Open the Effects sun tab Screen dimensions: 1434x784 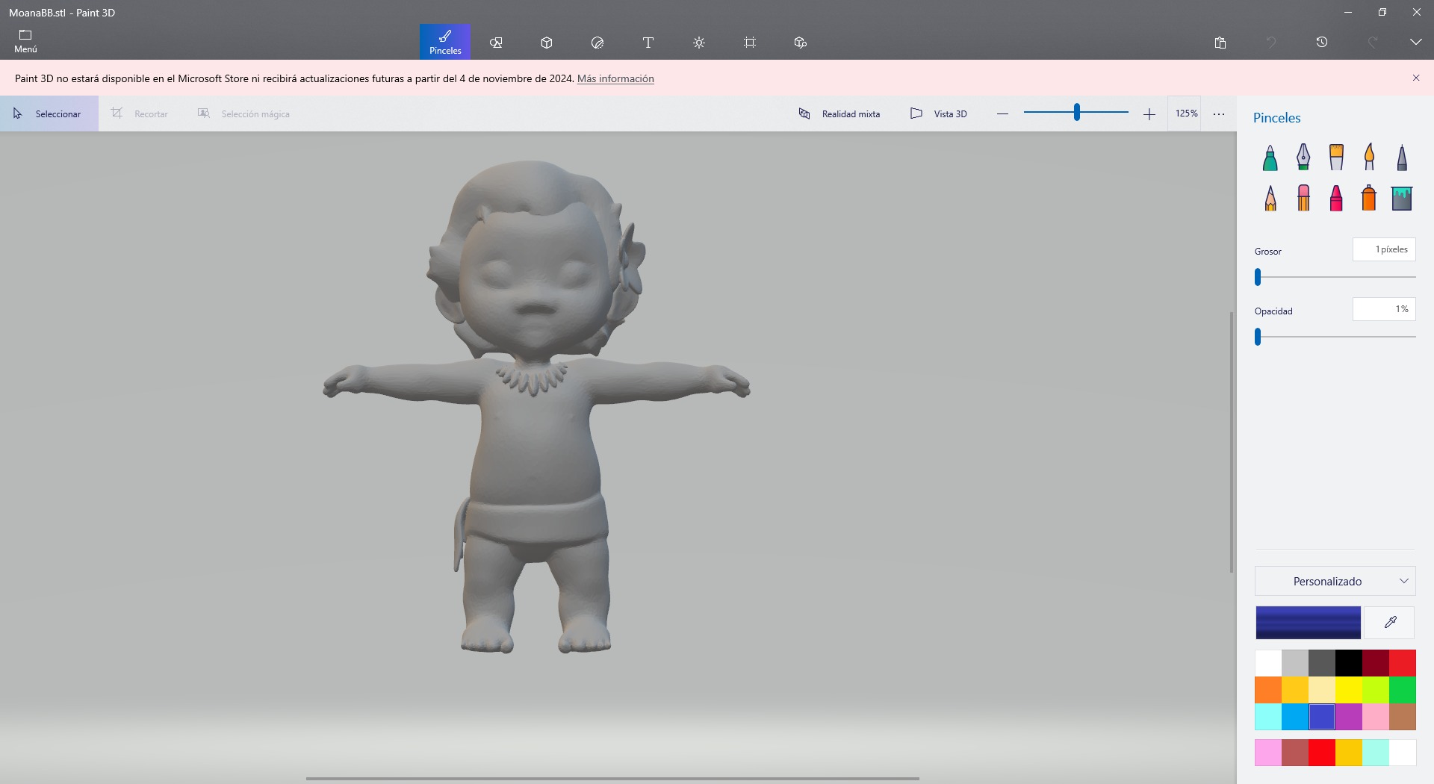699,43
